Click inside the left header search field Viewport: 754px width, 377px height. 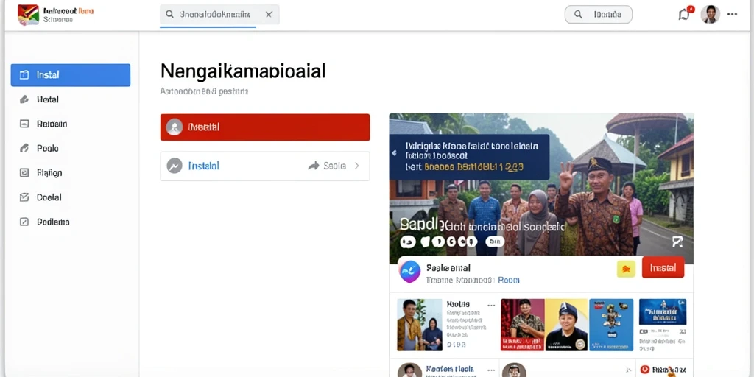pyautogui.click(x=219, y=15)
